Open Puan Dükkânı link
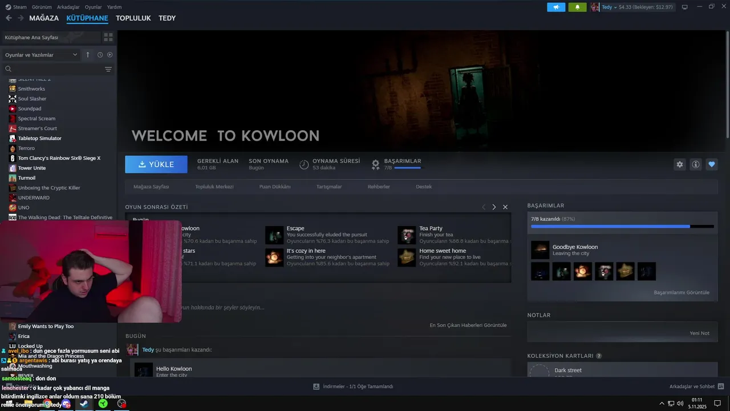 coord(275,187)
